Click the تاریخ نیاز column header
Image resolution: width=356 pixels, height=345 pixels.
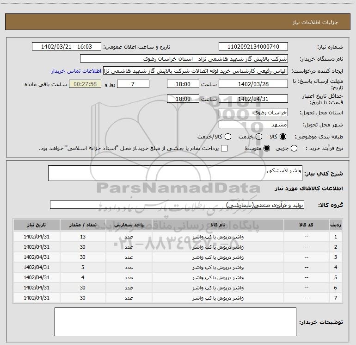click(x=37, y=225)
